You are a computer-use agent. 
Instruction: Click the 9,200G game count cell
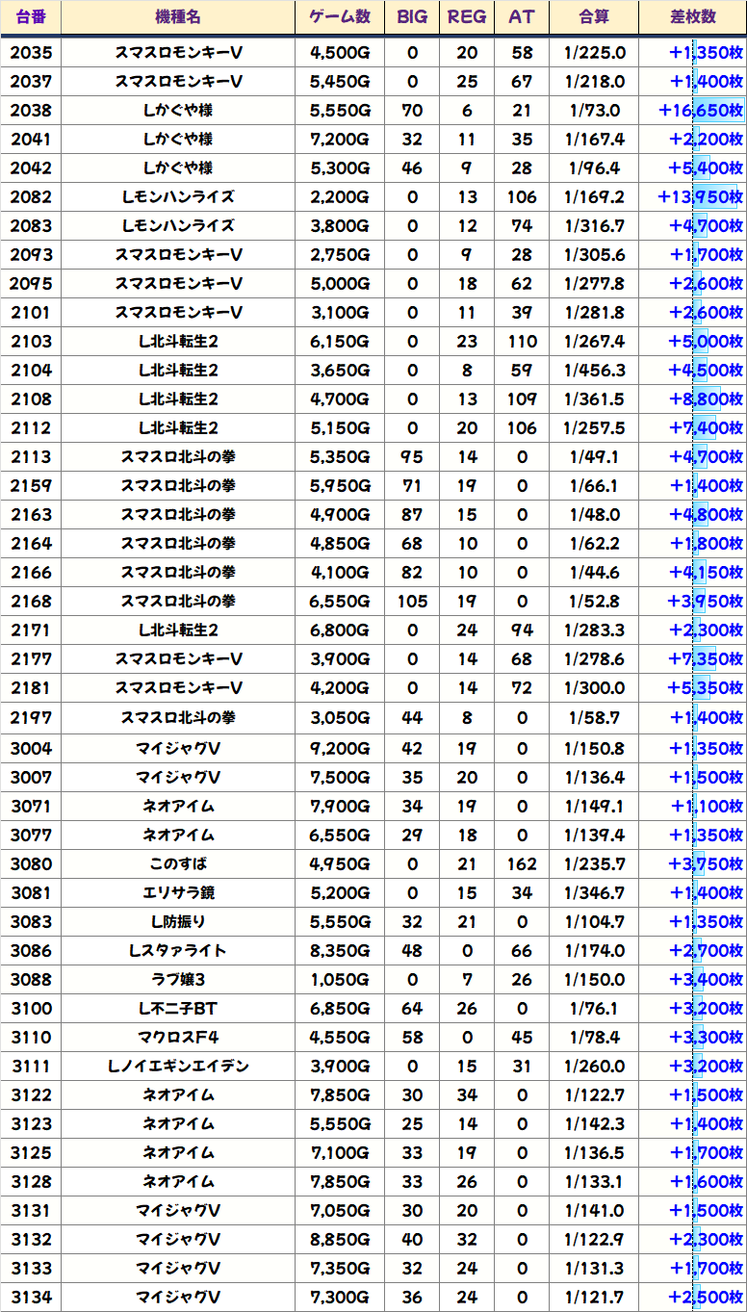tap(340, 749)
